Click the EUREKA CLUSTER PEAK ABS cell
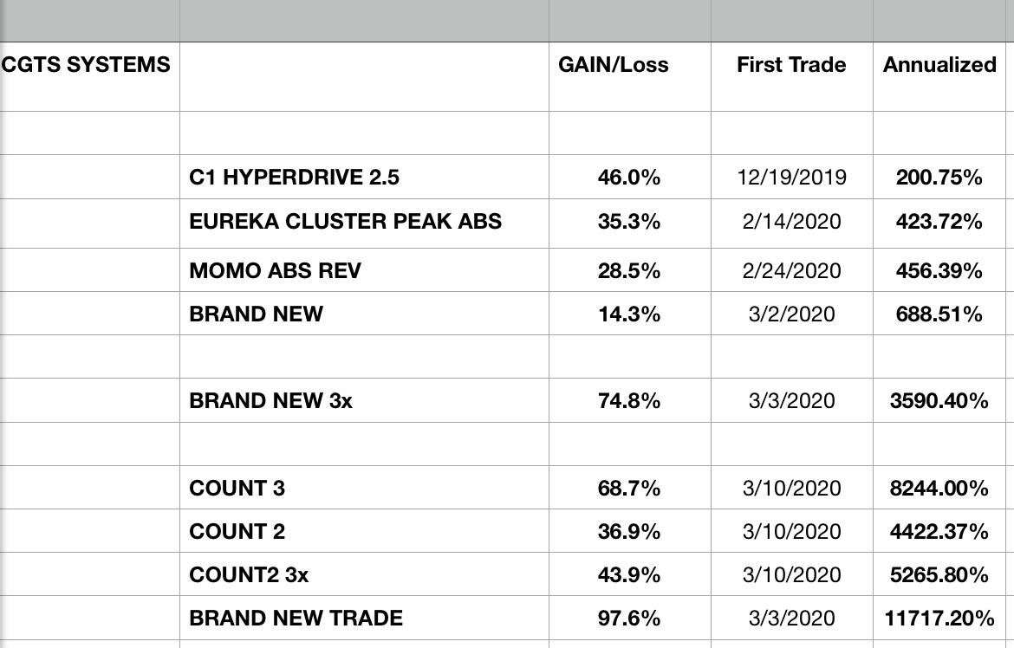1014x648 pixels. pos(345,221)
